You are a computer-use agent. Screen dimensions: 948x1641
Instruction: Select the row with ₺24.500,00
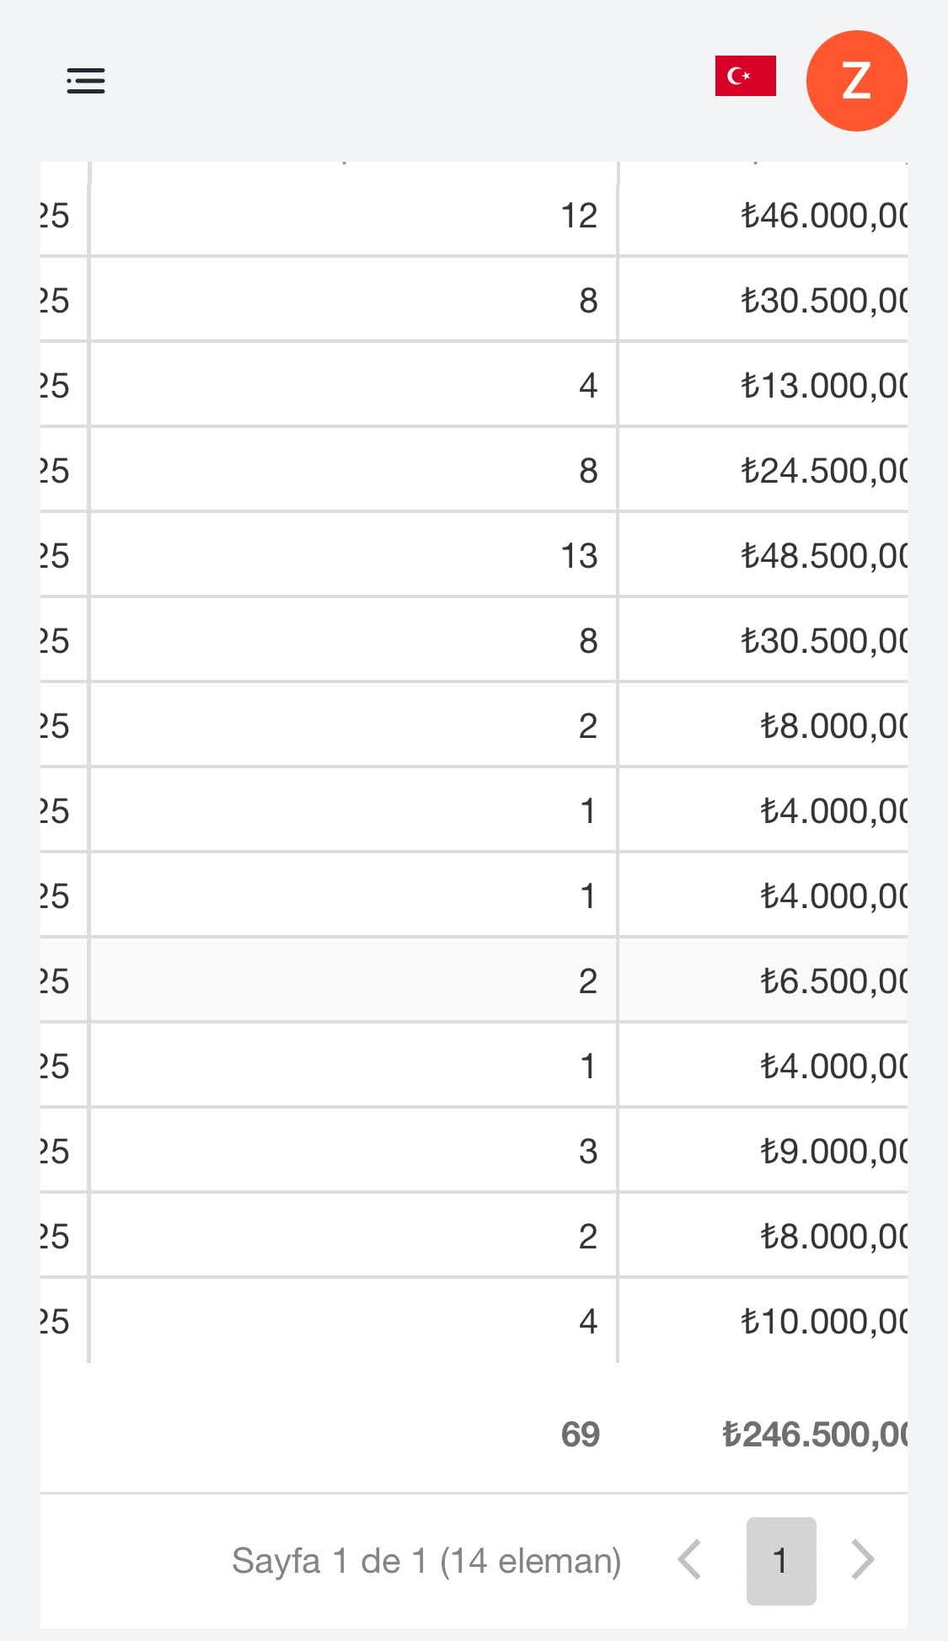click(474, 471)
